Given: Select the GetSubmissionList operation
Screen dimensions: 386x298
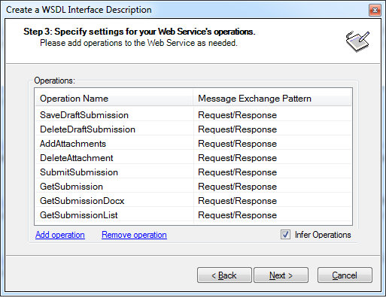Looking at the screenshot, I should coord(79,215).
